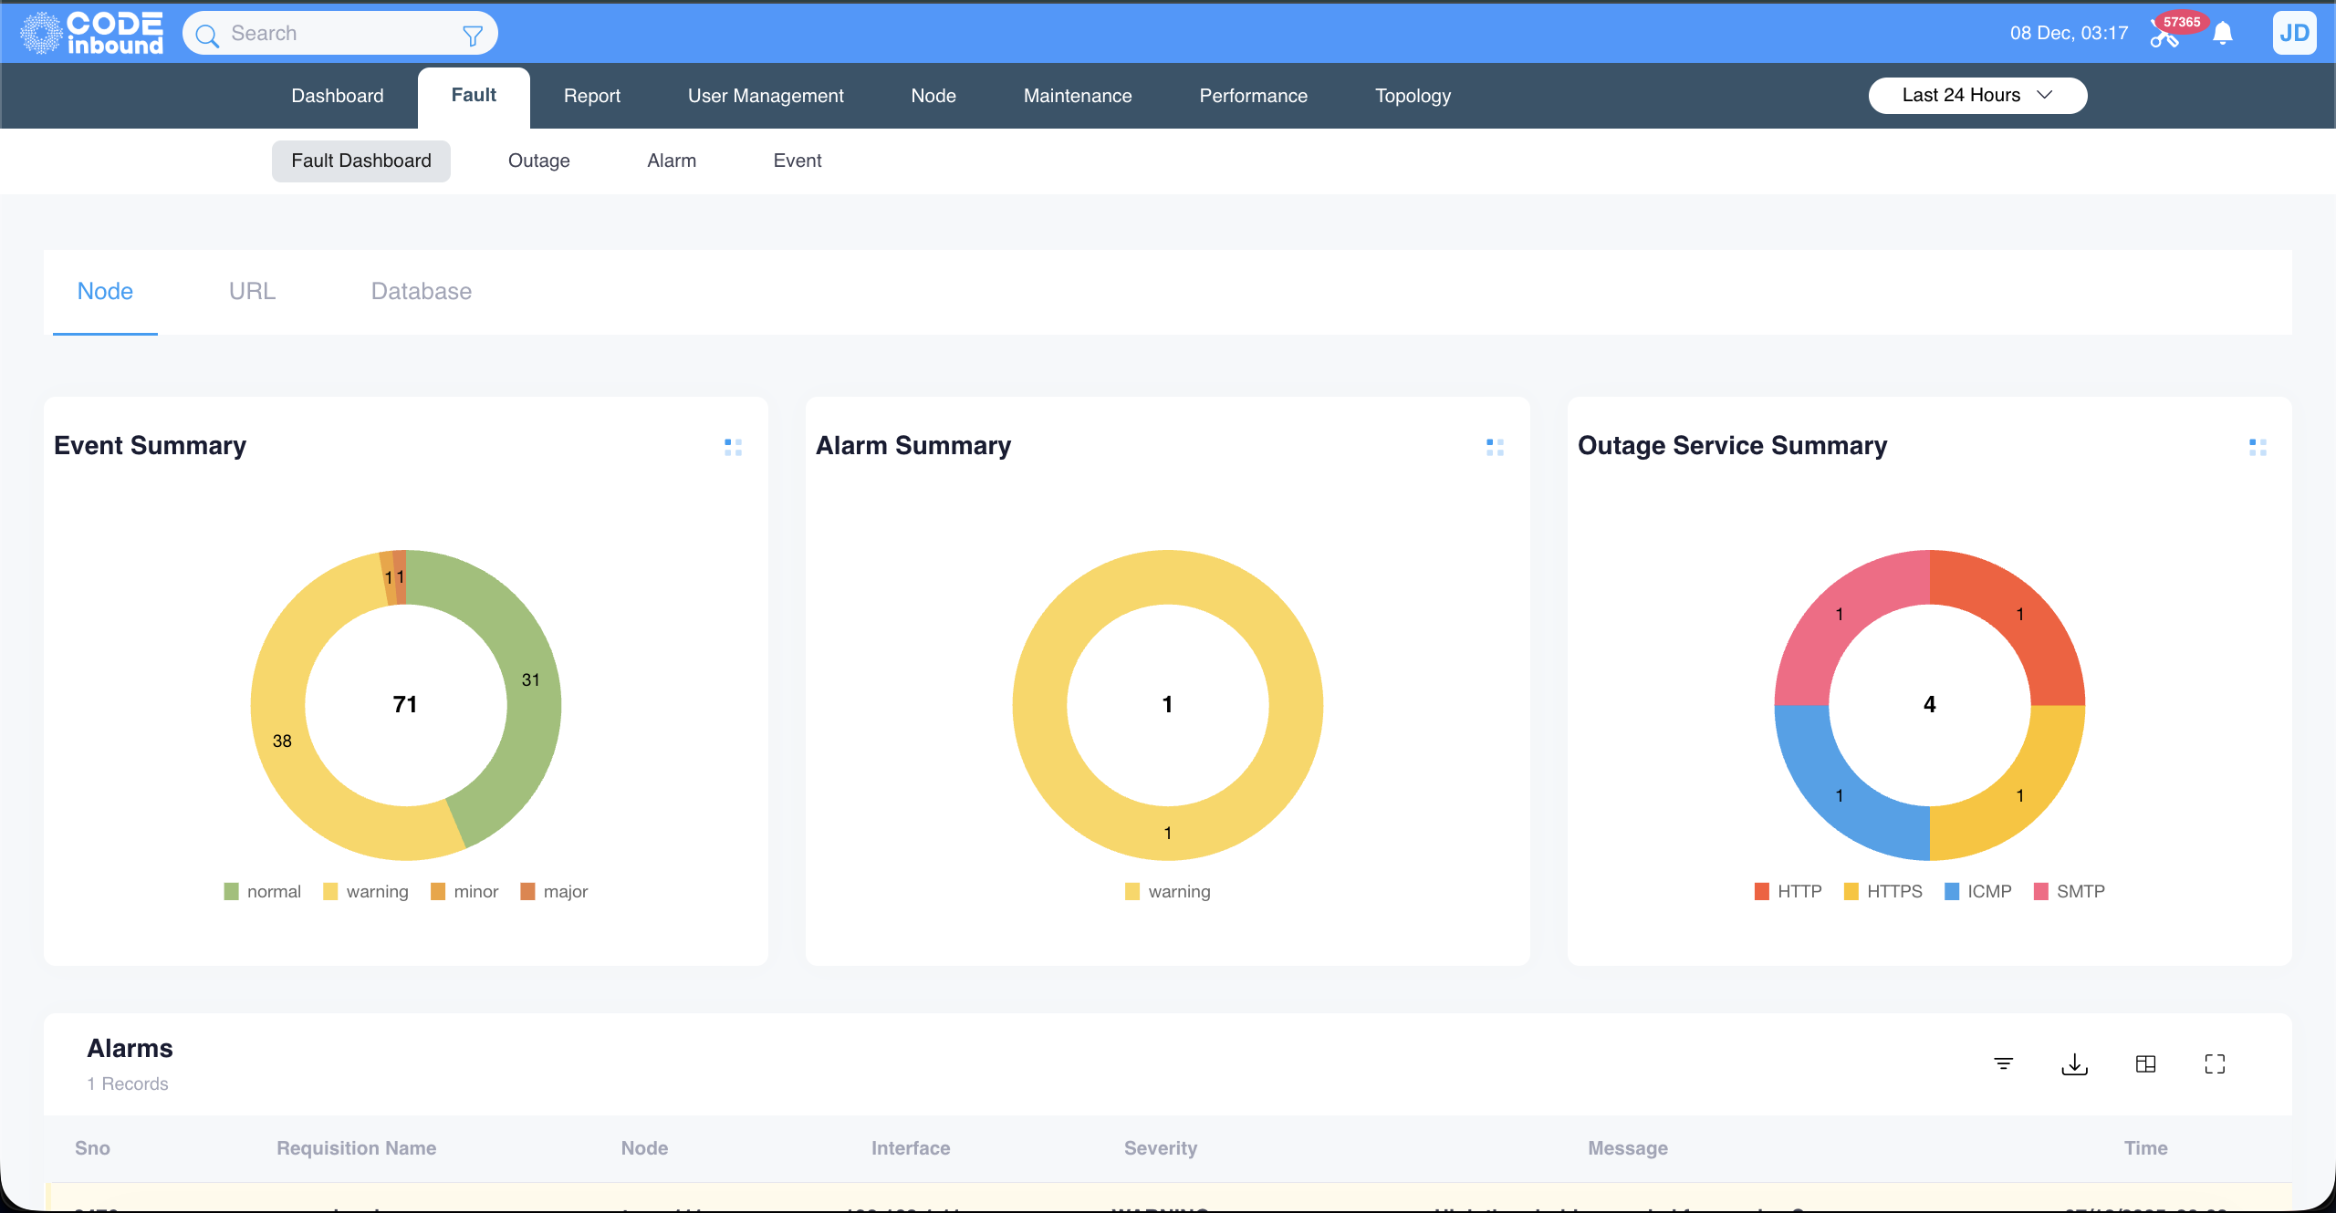
Task: Switch to the Database tab
Action: [x=421, y=291]
